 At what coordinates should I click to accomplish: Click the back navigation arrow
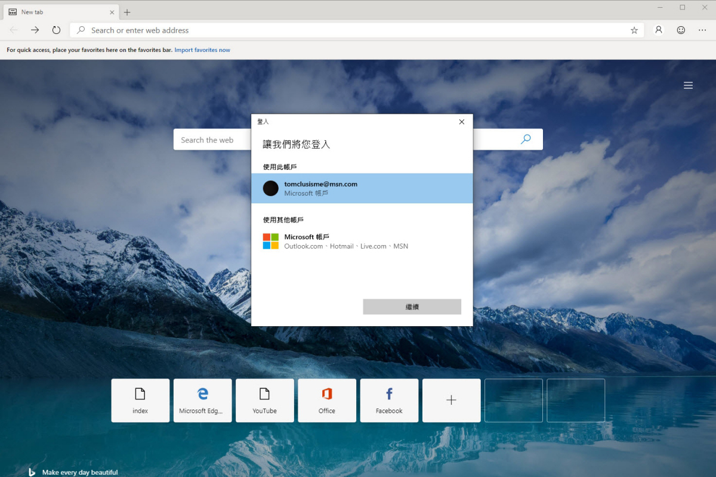13,30
